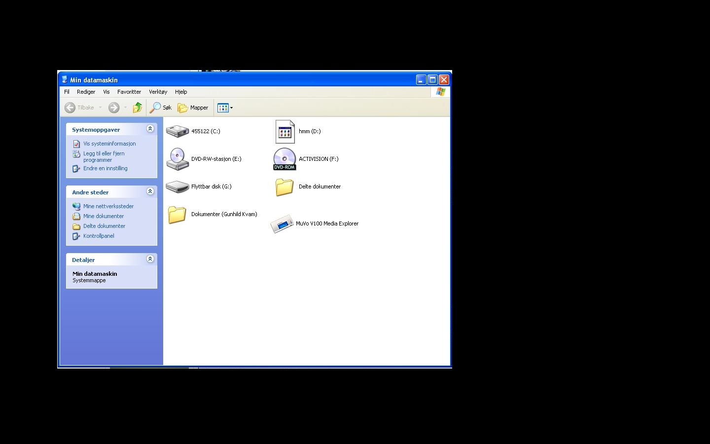
Task: Click the forward arrow toolbar icon
Action: pyautogui.click(x=114, y=108)
